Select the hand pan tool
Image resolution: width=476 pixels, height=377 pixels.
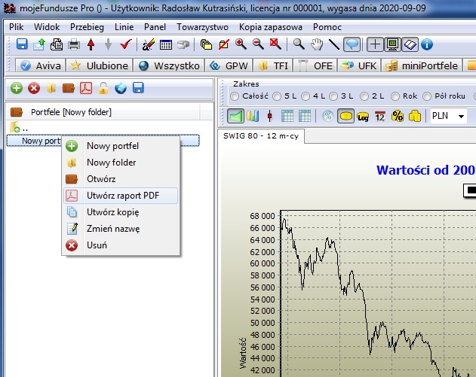coord(316,44)
